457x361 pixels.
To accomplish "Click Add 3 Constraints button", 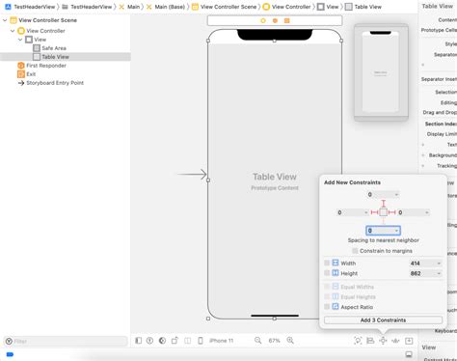I will point(383,320).
